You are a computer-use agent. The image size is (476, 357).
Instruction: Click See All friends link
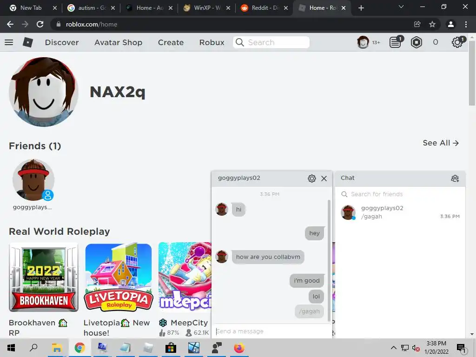pos(441,143)
